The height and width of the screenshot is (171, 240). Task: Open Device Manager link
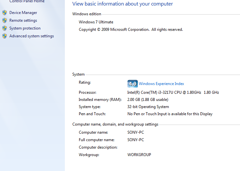click(23, 13)
